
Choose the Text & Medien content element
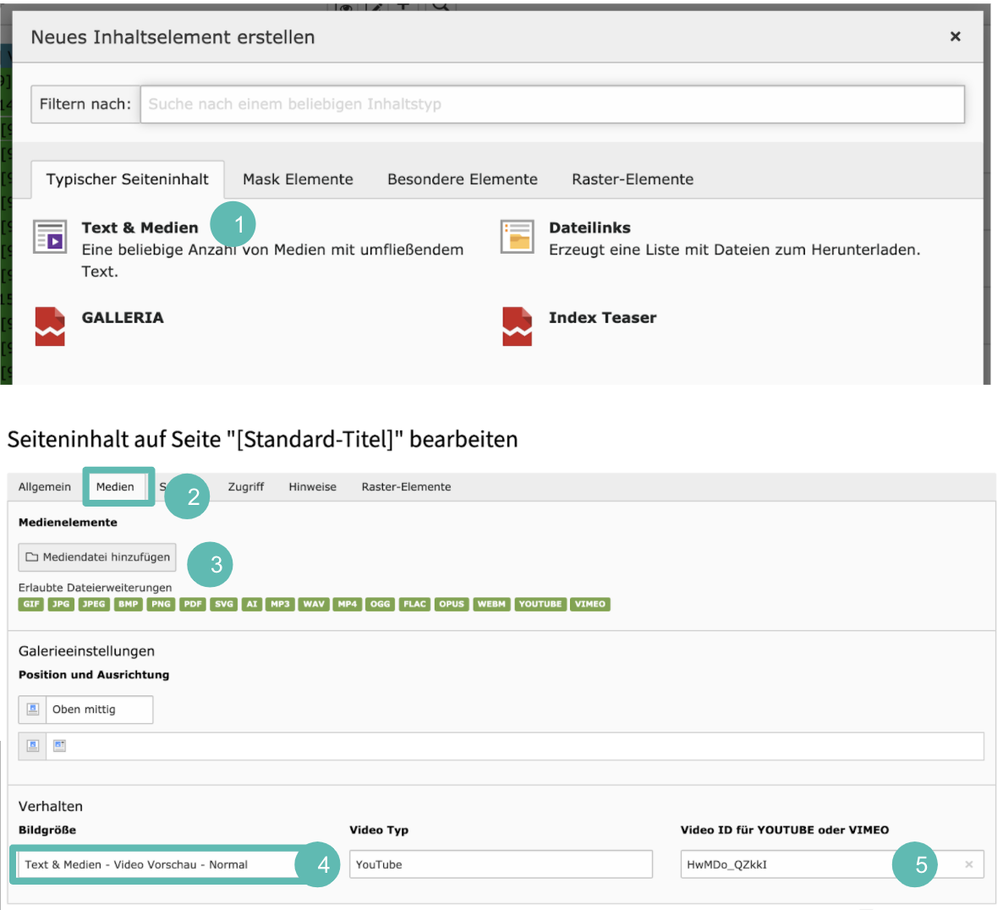140,227
